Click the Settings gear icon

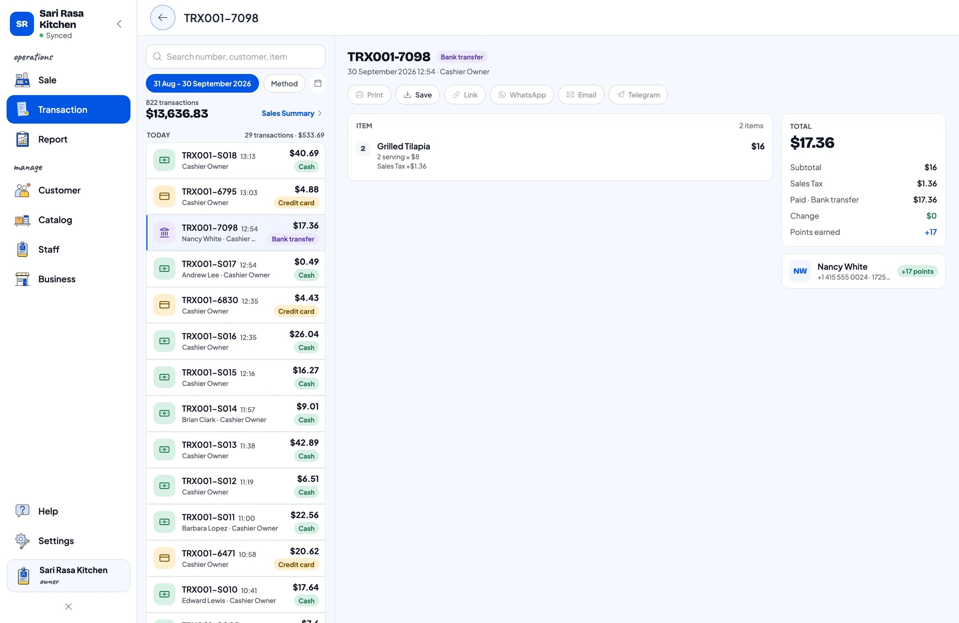(x=22, y=540)
